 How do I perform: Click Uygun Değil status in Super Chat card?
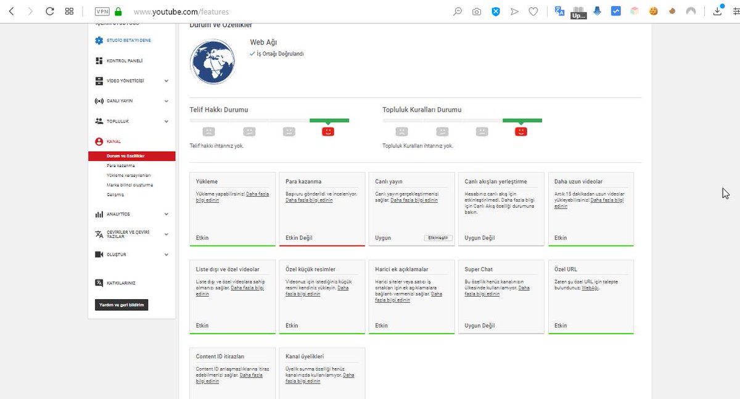(480, 326)
